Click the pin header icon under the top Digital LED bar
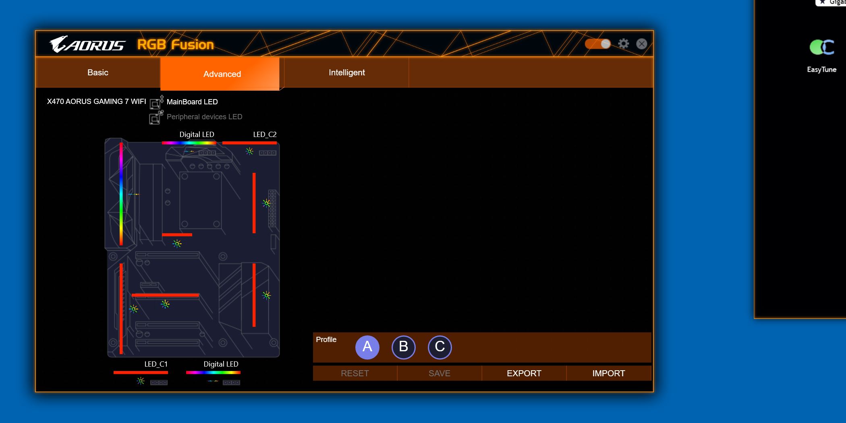 [207, 153]
